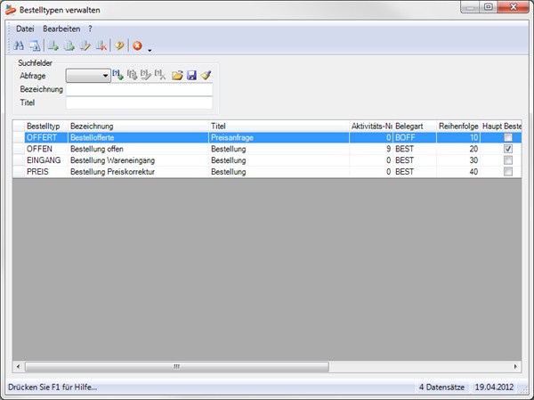Sort by the Reihenfolge column header
534x400 pixels.
click(457, 127)
